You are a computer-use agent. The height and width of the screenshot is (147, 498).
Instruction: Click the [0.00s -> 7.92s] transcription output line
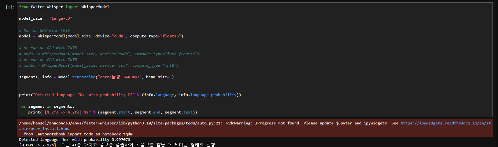point(117,145)
